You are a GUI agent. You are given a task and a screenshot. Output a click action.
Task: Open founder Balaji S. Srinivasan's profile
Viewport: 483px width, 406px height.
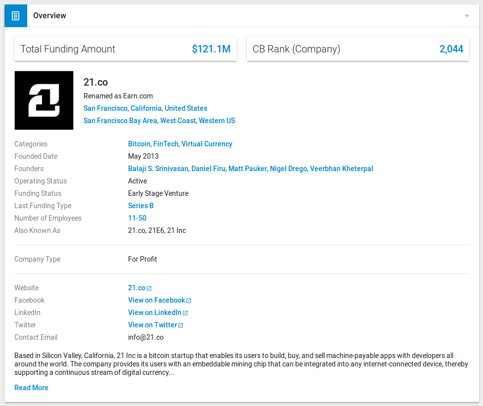(x=158, y=169)
